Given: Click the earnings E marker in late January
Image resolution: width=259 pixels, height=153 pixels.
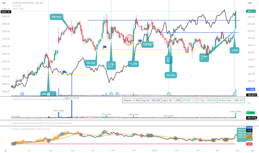Looking at the screenshot, I should click(169, 94).
